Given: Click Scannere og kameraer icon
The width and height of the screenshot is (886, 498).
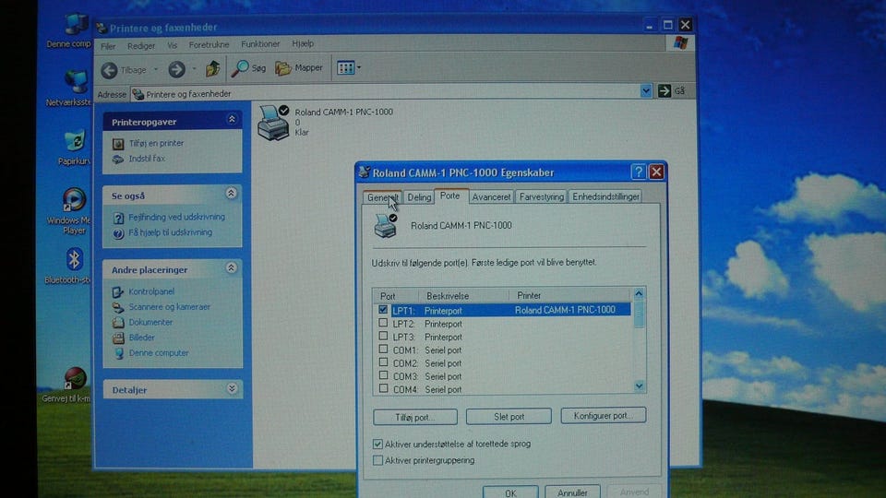Looking at the screenshot, I should 117,307.
